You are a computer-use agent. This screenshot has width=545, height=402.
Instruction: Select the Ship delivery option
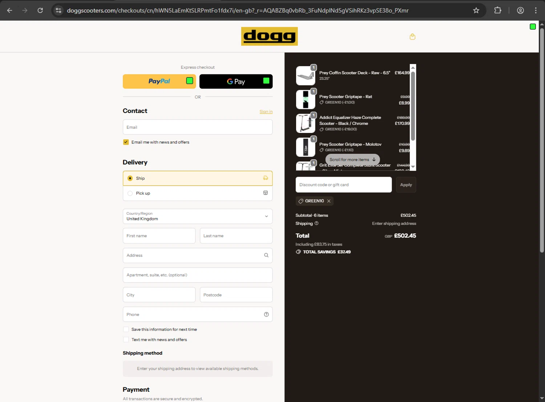pos(198,178)
